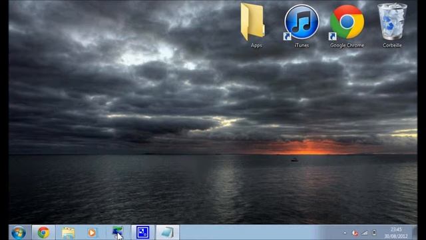Open the Corbeille recycle bin
426x240 pixels.
(392, 25)
